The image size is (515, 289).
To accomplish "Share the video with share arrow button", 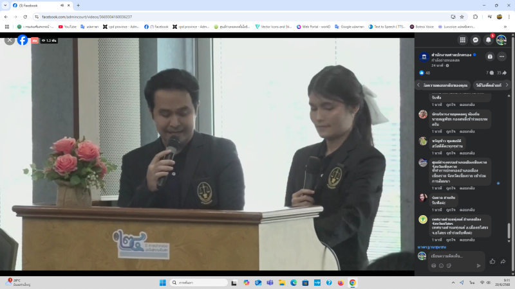I will coord(503,261).
